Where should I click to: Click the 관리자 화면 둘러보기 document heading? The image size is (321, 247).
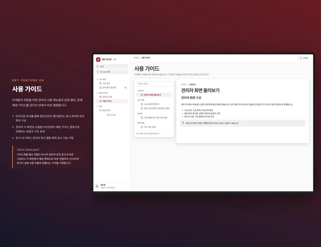click(x=200, y=90)
